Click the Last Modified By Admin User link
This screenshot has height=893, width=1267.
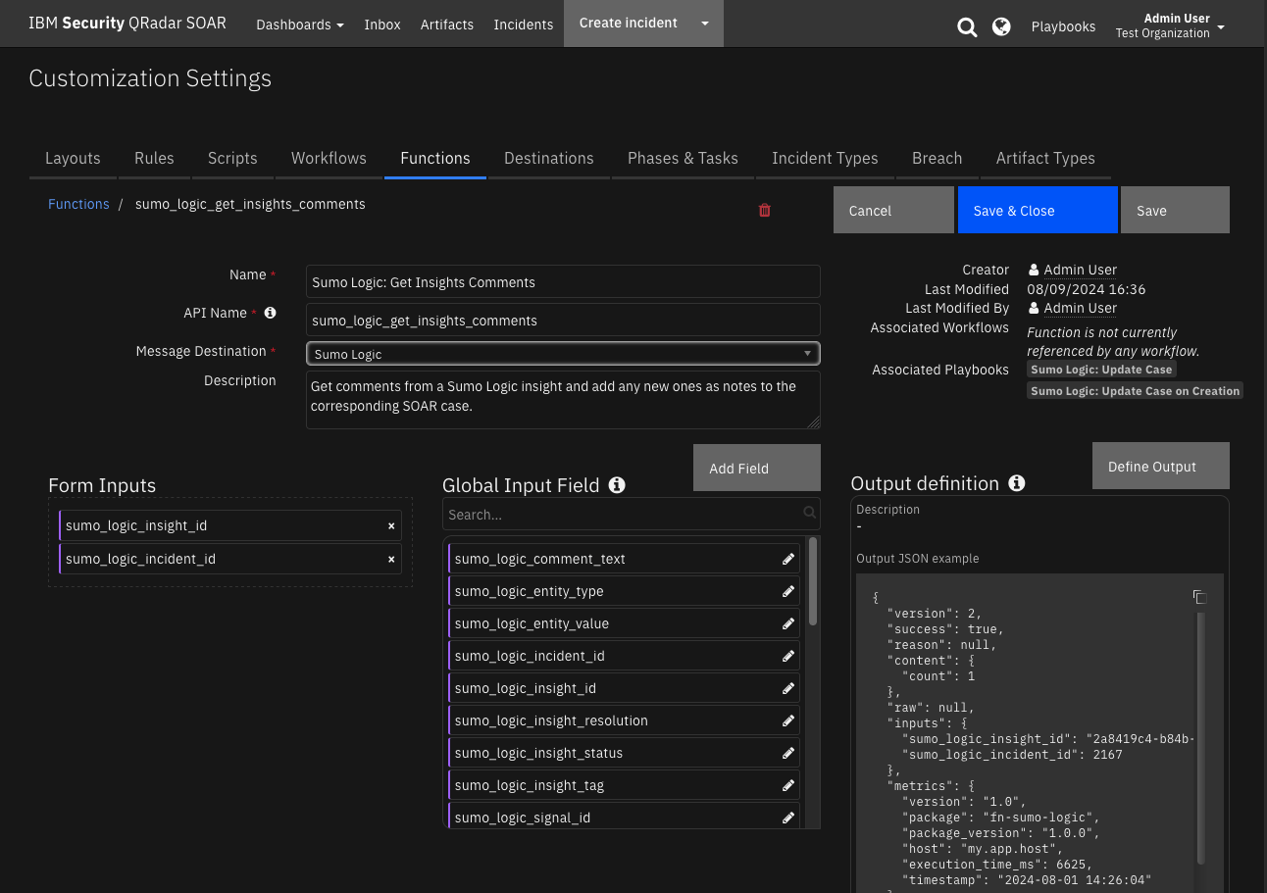tap(1080, 308)
